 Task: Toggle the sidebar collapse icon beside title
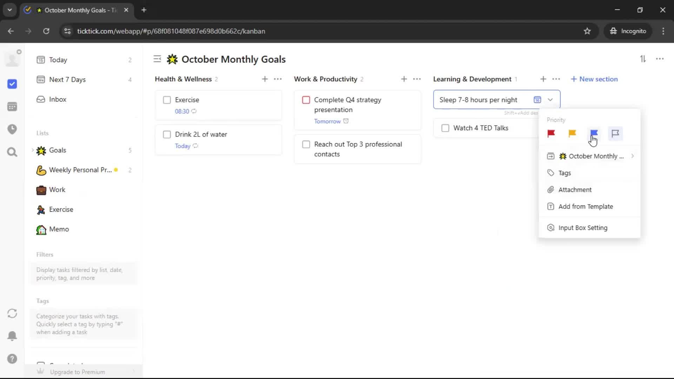[x=157, y=59]
